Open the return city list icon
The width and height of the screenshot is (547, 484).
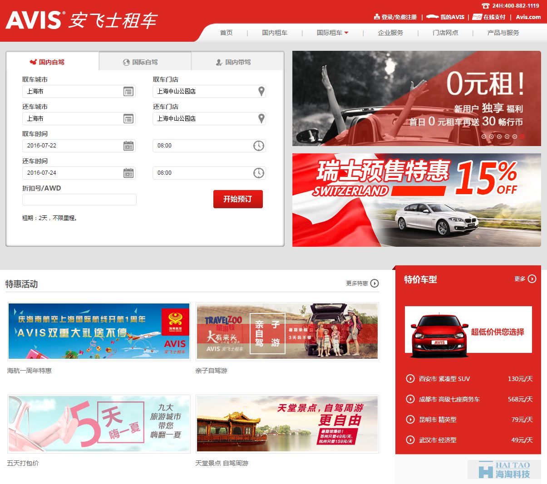(128, 119)
